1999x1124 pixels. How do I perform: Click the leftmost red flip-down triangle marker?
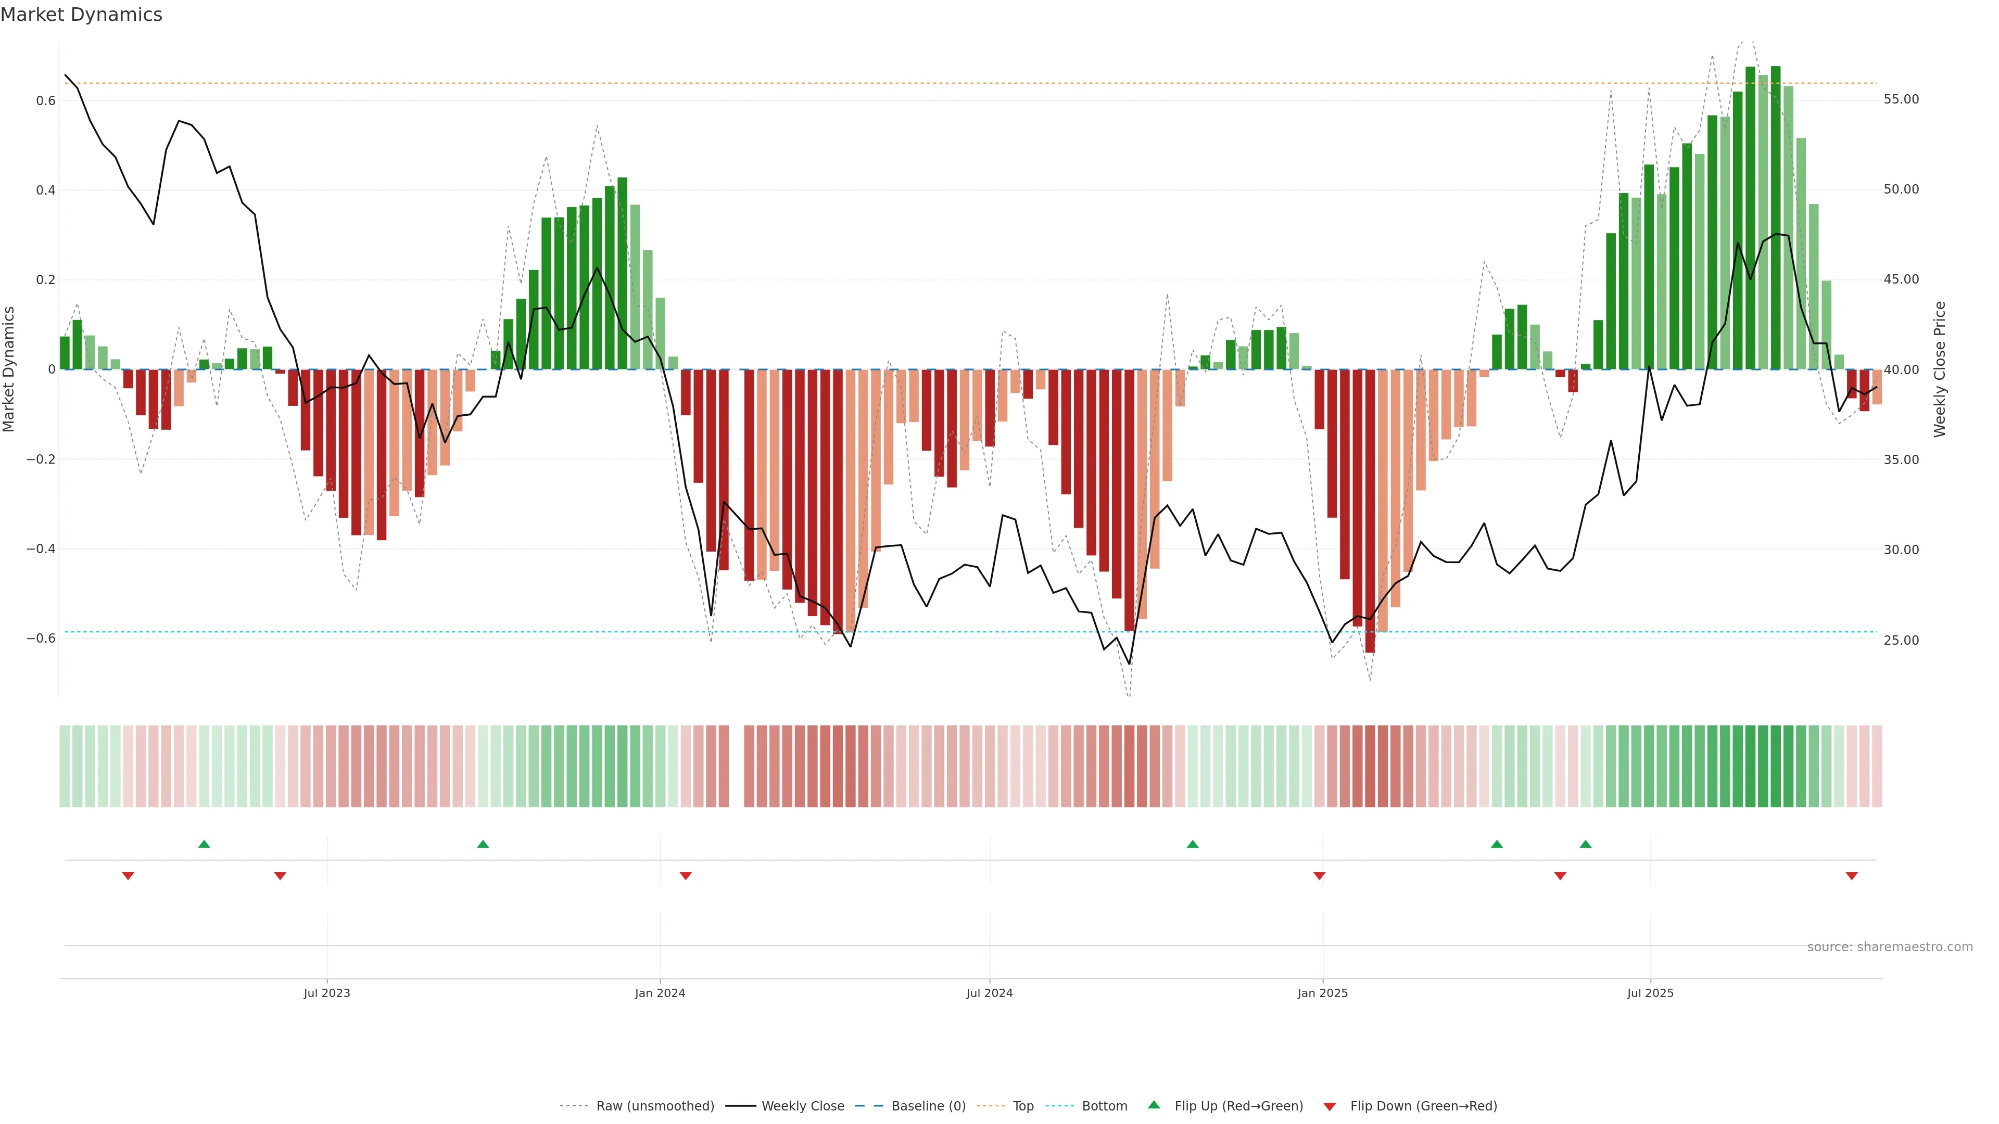click(128, 876)
